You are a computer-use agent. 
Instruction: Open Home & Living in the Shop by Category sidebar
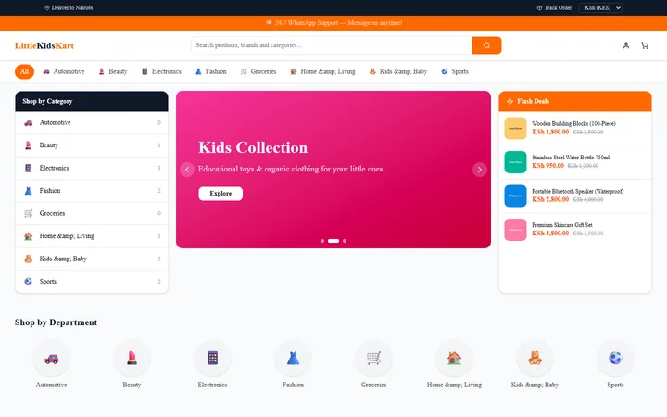pos(92,236)
